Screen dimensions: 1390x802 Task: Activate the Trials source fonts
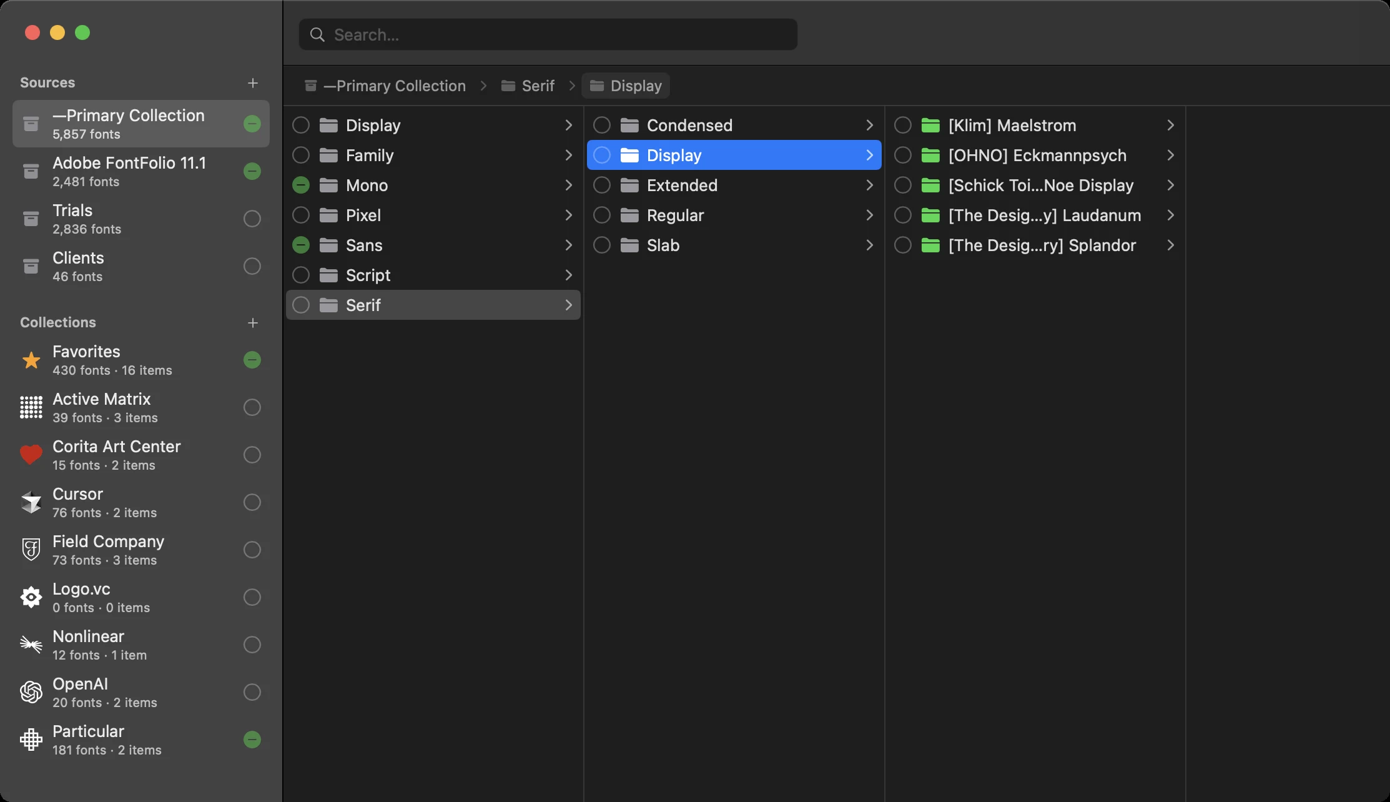pyautogui.click(x=252, y=219)
